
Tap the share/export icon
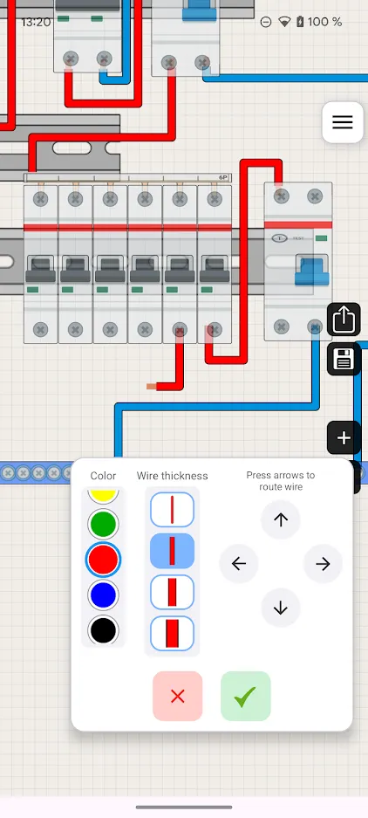point(344,320)
